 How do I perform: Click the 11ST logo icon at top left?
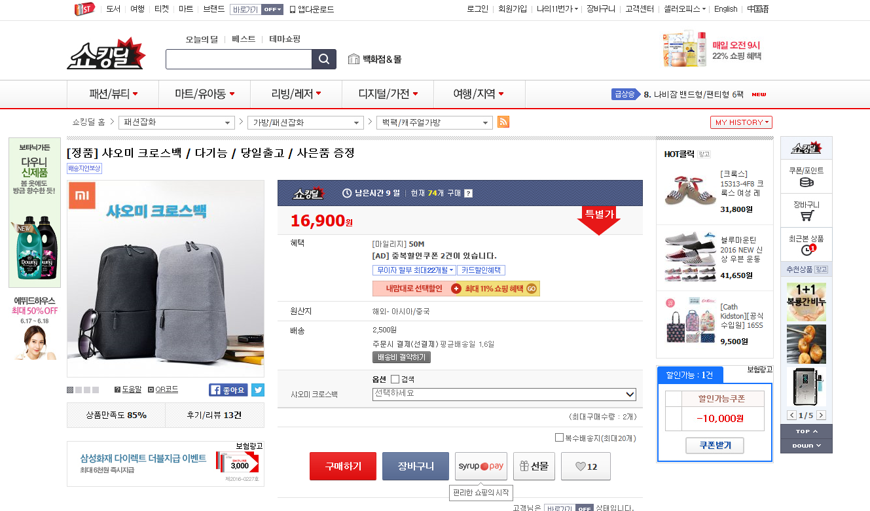[83, 9]
